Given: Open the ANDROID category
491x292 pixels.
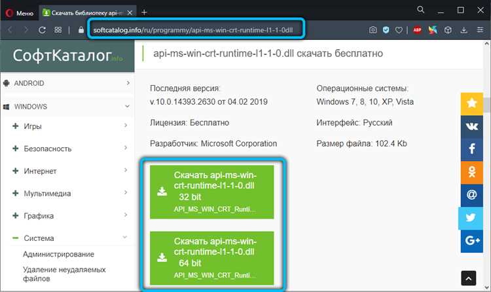Looking at the screenshot, I should point(29,83).
